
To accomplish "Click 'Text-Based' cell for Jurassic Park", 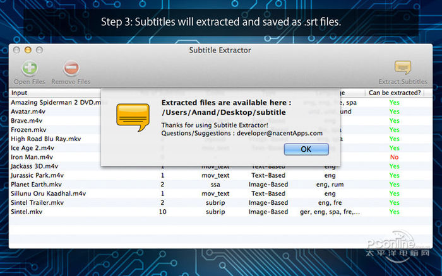I will 268,175.
